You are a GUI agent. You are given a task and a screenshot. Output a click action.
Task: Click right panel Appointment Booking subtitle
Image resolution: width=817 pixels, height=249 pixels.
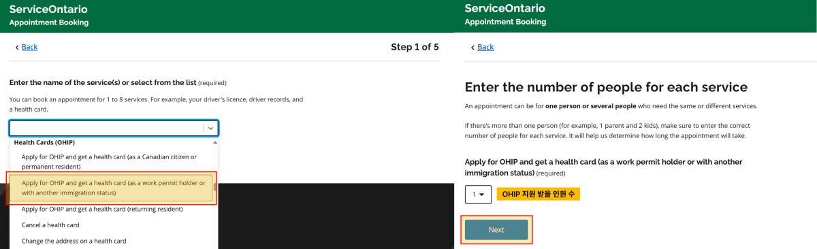(504, 22)
